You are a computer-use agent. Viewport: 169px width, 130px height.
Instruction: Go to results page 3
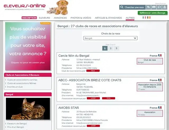(x=116, y=48)
